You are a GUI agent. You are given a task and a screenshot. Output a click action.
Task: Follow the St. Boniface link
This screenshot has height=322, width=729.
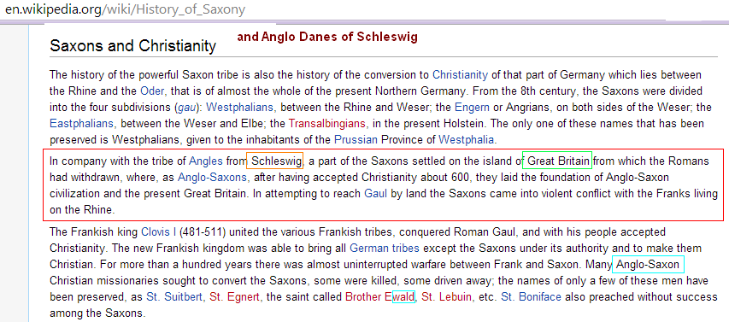pyautogui.click(x=531, y=297)
